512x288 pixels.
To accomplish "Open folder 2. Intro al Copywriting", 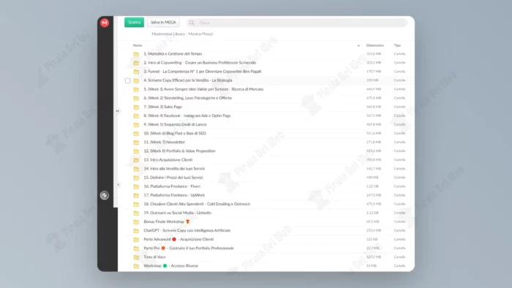I will 200,63.
